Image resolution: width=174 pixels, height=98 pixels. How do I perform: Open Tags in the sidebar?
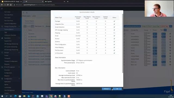point(6,32)
